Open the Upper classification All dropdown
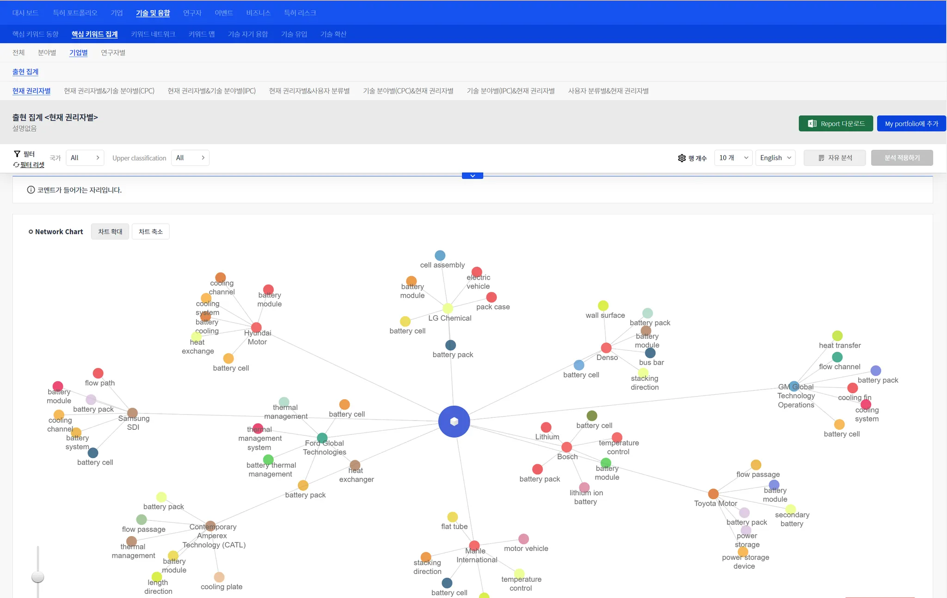This screenshot has height=598, width=947. [190, 158]
